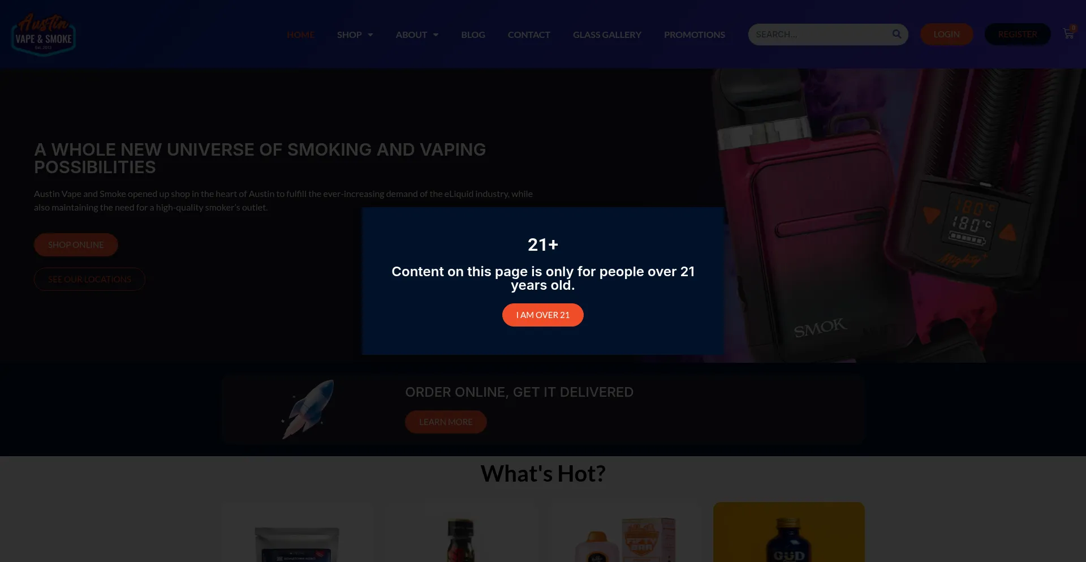Viewport: 1086px width, 562px height.
Task: Click the Shop Online button
Action: click(x=76, y=244)
